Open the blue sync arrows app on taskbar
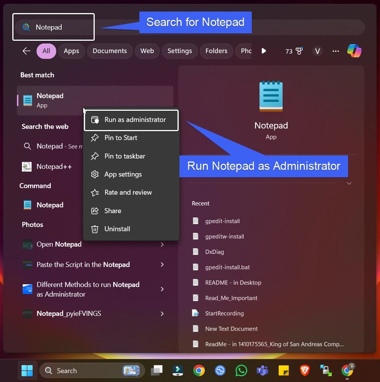The image size is (380, 382). coord(220,370)
